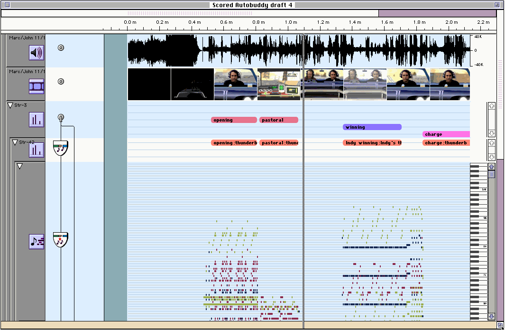This screenshot has height=330, width=505.
Task: Click the piano roll vertical scrollbar thumb
Action: point(491,175)
